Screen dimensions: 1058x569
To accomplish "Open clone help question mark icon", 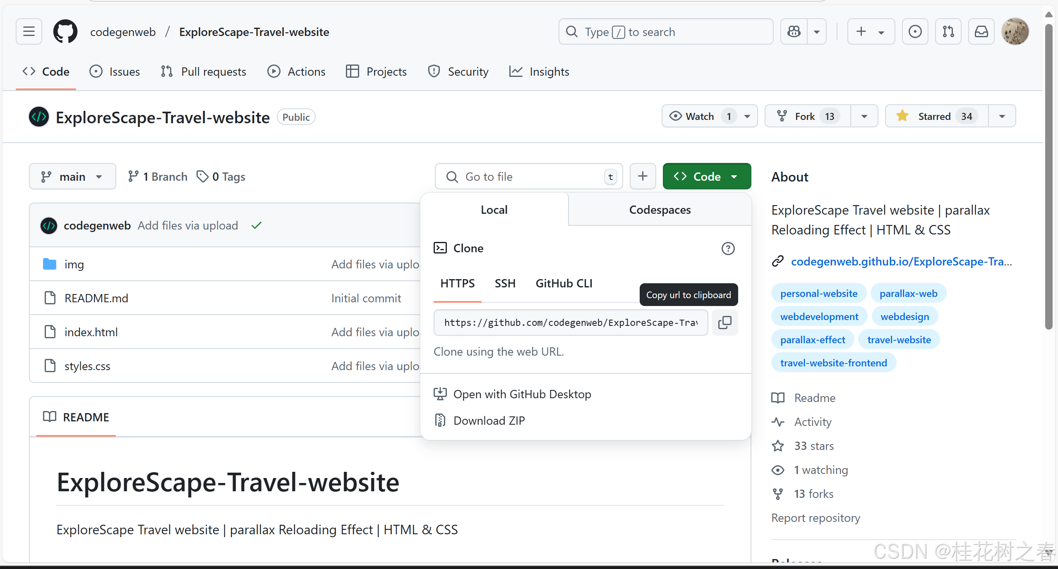I will coord(728,249).
